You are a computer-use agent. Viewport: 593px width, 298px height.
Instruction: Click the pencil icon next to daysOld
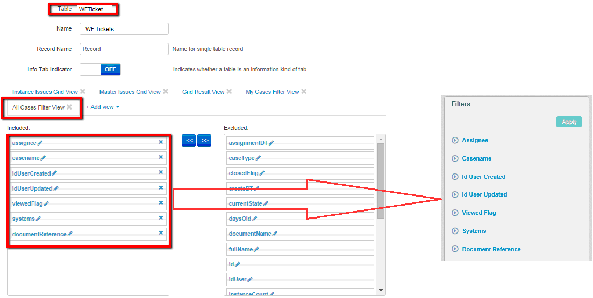point(255,219)
